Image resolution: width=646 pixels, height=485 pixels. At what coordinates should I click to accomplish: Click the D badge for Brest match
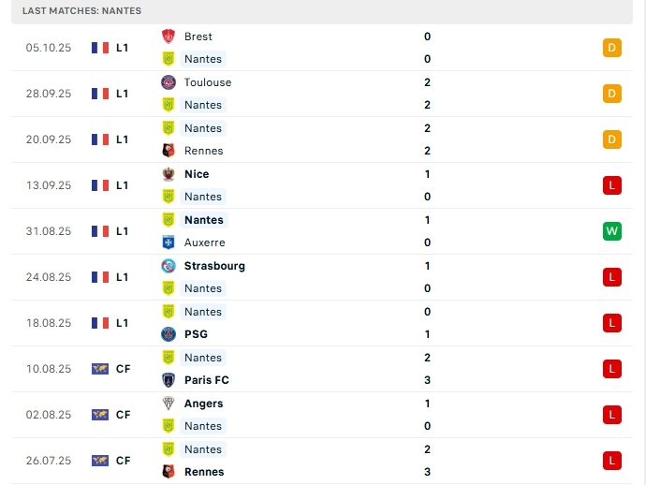(612, 48)
